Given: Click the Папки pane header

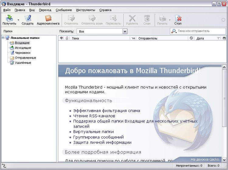Looking at the screenshot, I should click(8, 31).
